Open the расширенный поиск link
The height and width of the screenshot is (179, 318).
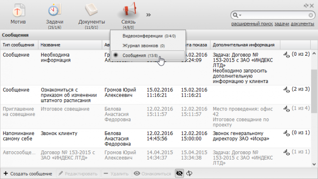coord(252,24)
